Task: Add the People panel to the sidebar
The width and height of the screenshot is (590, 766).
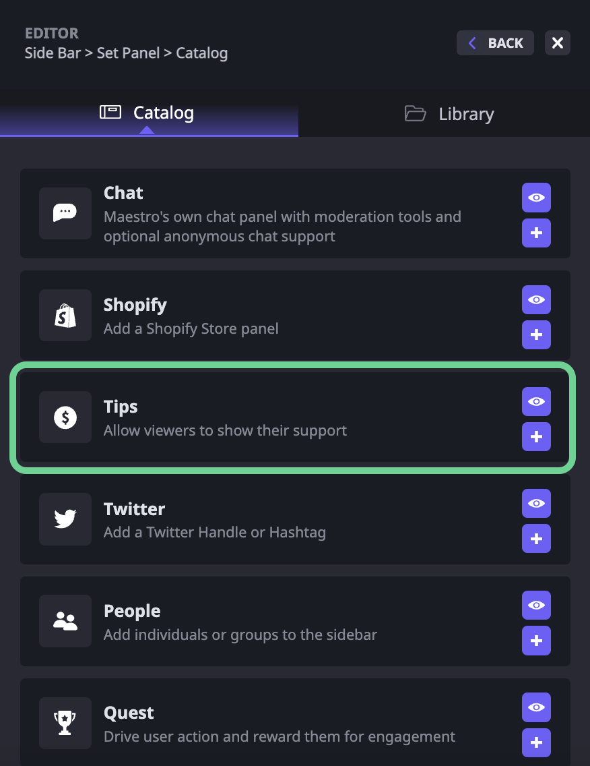Action: click(536, 641)
